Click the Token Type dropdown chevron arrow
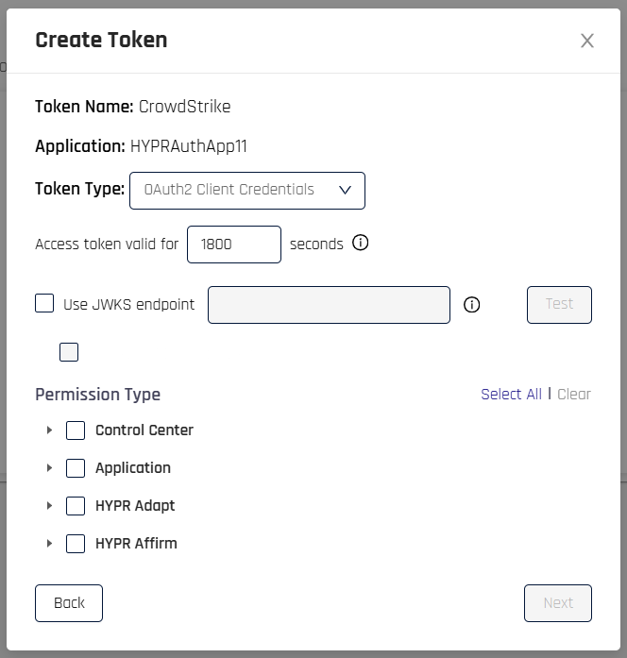Screen dimensions: 627x658 pyautogui.click(x=345, y=190)
